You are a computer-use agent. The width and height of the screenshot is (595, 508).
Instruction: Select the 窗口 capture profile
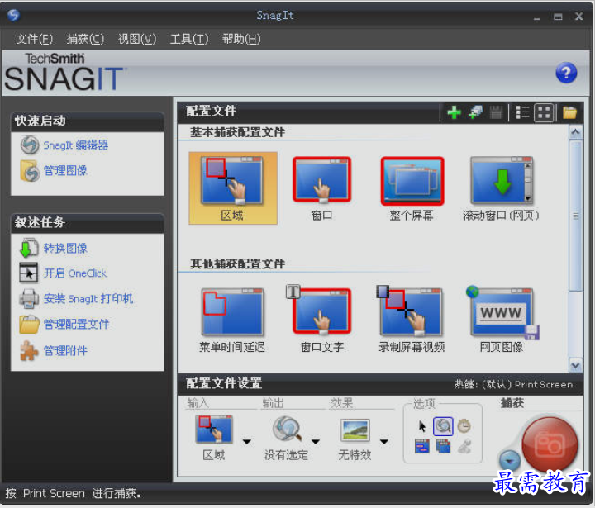click(321, 188)
